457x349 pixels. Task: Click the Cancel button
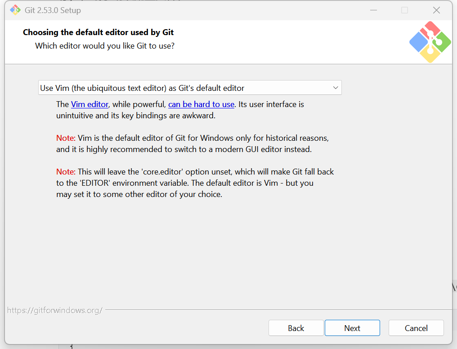[416, 328]
